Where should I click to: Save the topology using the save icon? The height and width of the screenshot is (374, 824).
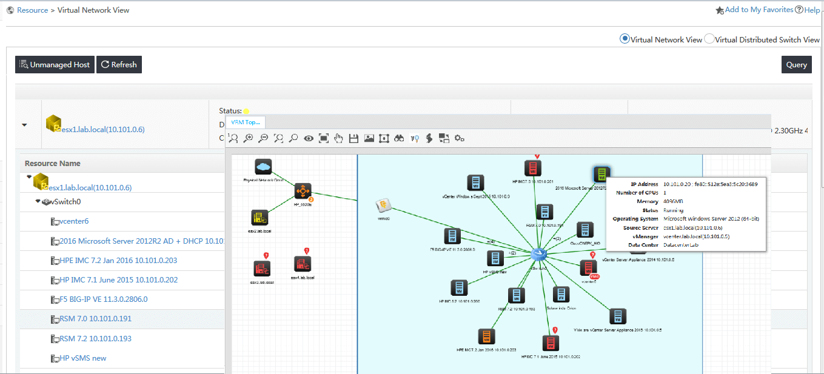click(353, 138)
